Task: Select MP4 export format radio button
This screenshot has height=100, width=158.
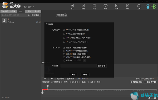Action: pyautogui.click(x=64, y=30)
